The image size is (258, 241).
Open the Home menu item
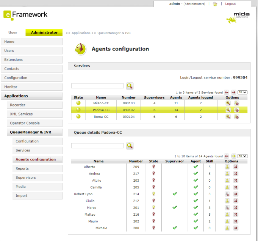click(x=32, y=42)
